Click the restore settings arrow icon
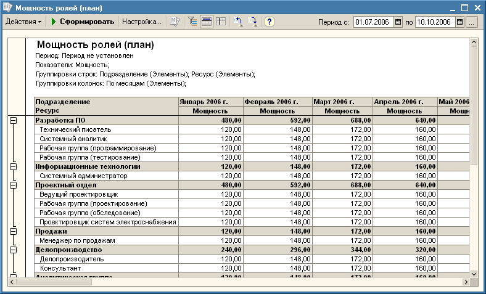486x294 pixels. [239, 22]
